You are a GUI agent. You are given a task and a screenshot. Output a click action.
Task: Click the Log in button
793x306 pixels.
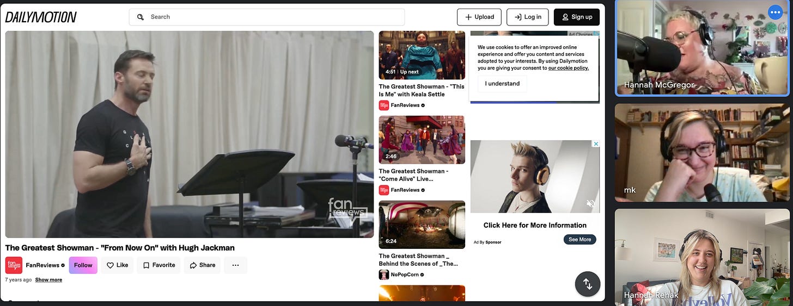528,17
